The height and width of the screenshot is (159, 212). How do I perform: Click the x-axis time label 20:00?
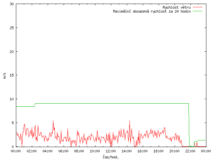[x=175, y=151]
